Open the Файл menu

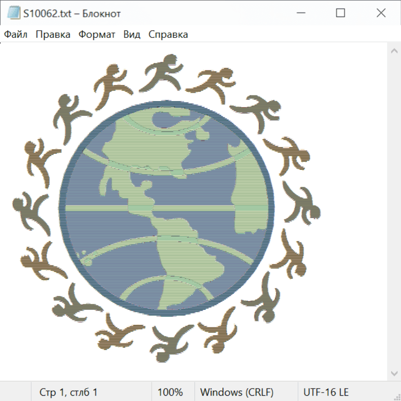pos(16,35)
